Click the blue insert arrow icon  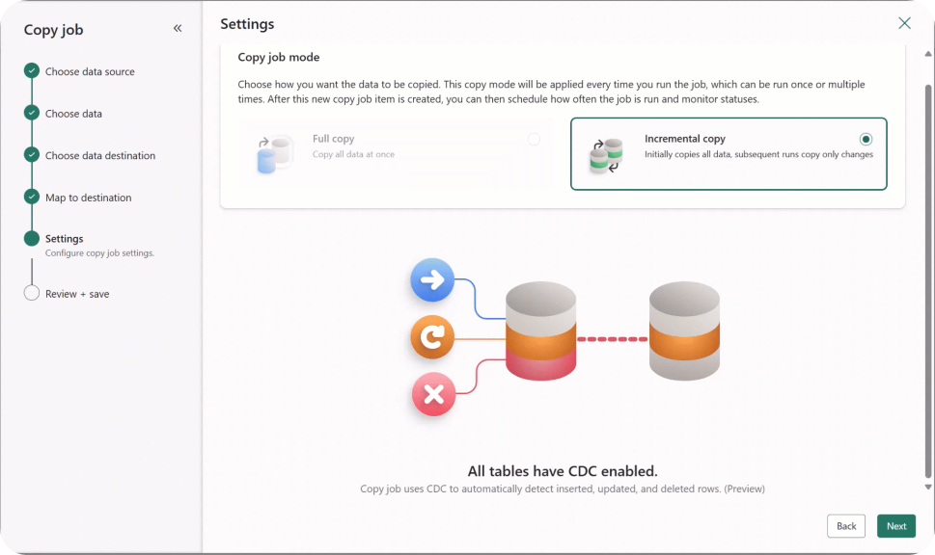tap(431, 280)
